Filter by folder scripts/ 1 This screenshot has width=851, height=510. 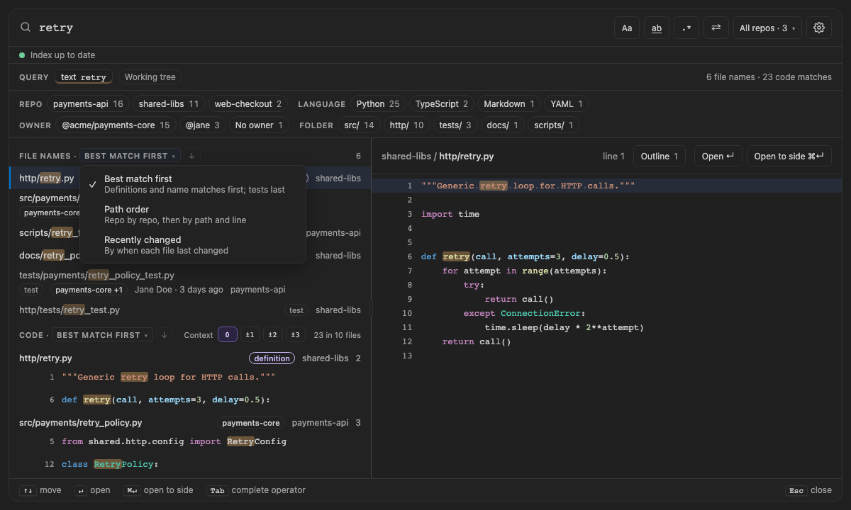(x=554, y=125)
